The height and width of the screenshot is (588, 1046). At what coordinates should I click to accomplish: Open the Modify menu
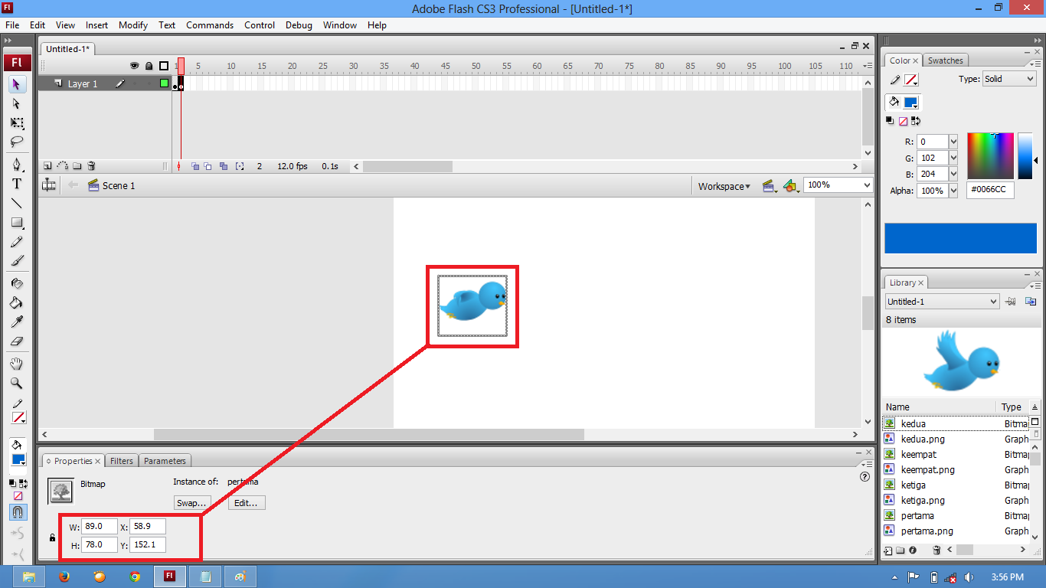(132, 25)
